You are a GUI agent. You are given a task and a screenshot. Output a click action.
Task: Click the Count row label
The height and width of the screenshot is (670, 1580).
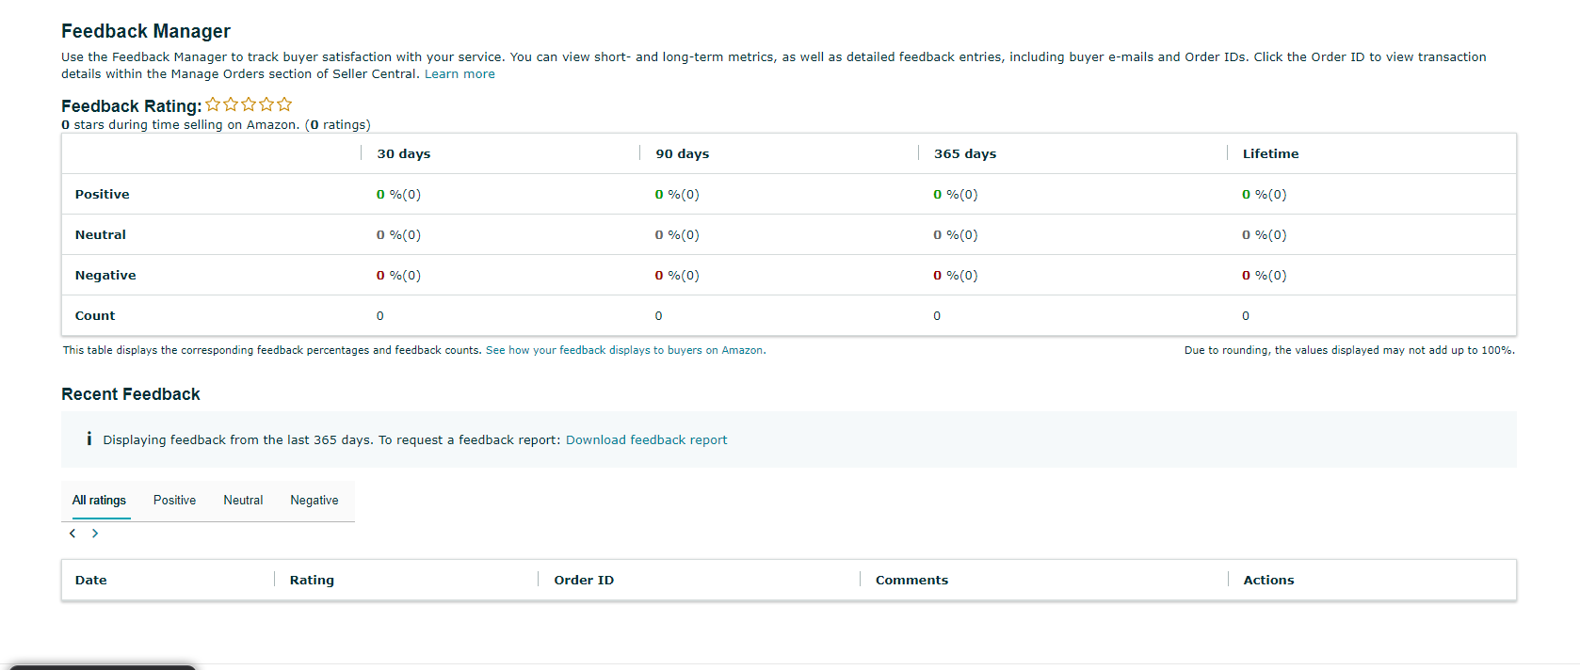tap(95, 316)
